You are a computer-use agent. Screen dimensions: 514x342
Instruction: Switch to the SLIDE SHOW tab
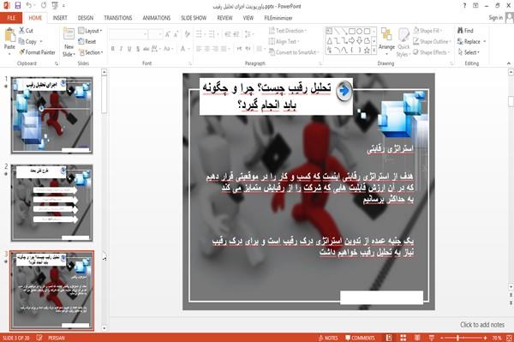pos(194,18)
